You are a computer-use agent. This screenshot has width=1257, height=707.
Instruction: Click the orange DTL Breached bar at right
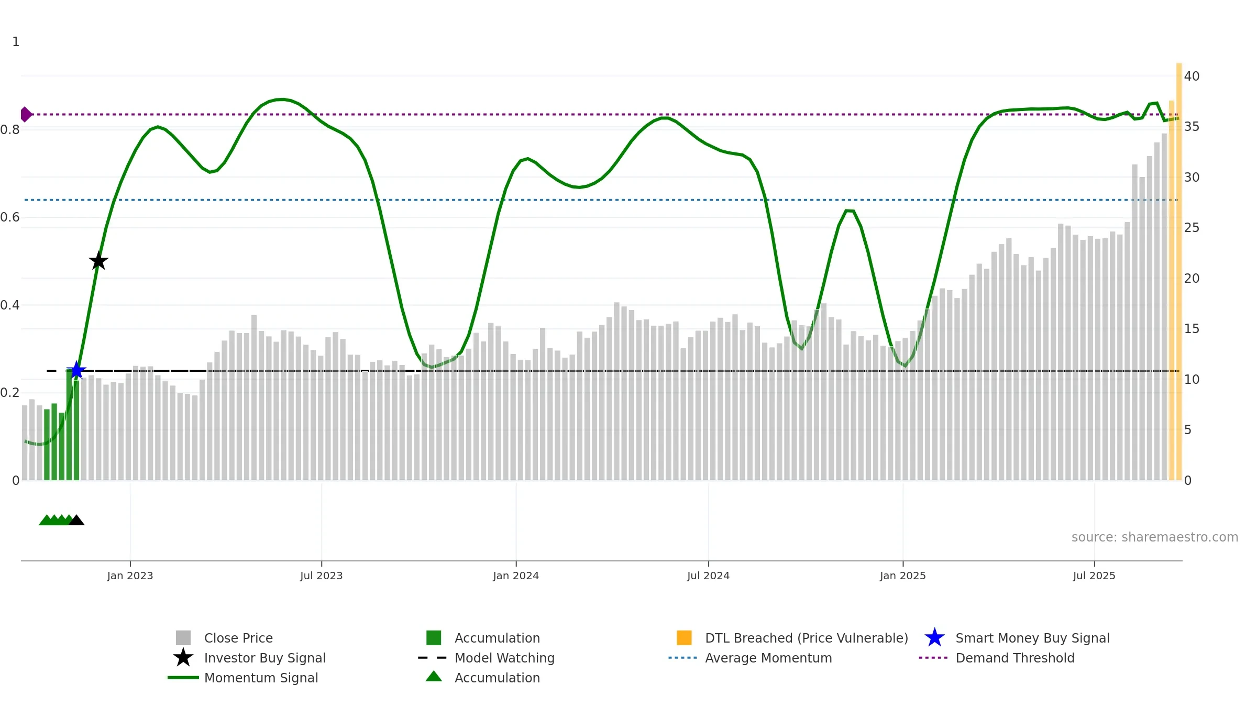pyautogui.click(x=1179, y=271)
